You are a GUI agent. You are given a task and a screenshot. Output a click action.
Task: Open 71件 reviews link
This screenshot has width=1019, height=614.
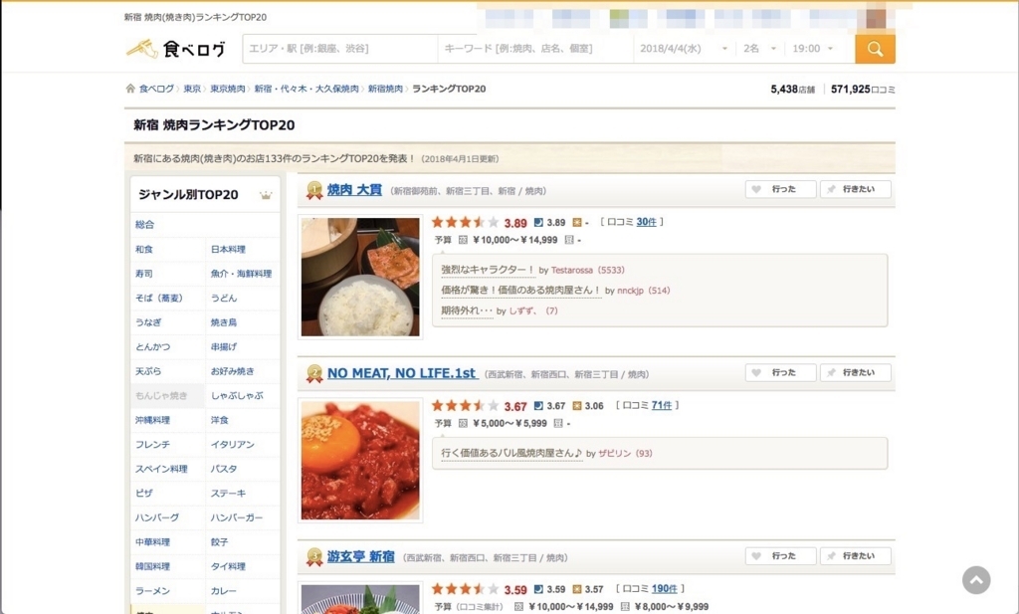point(662,405)
